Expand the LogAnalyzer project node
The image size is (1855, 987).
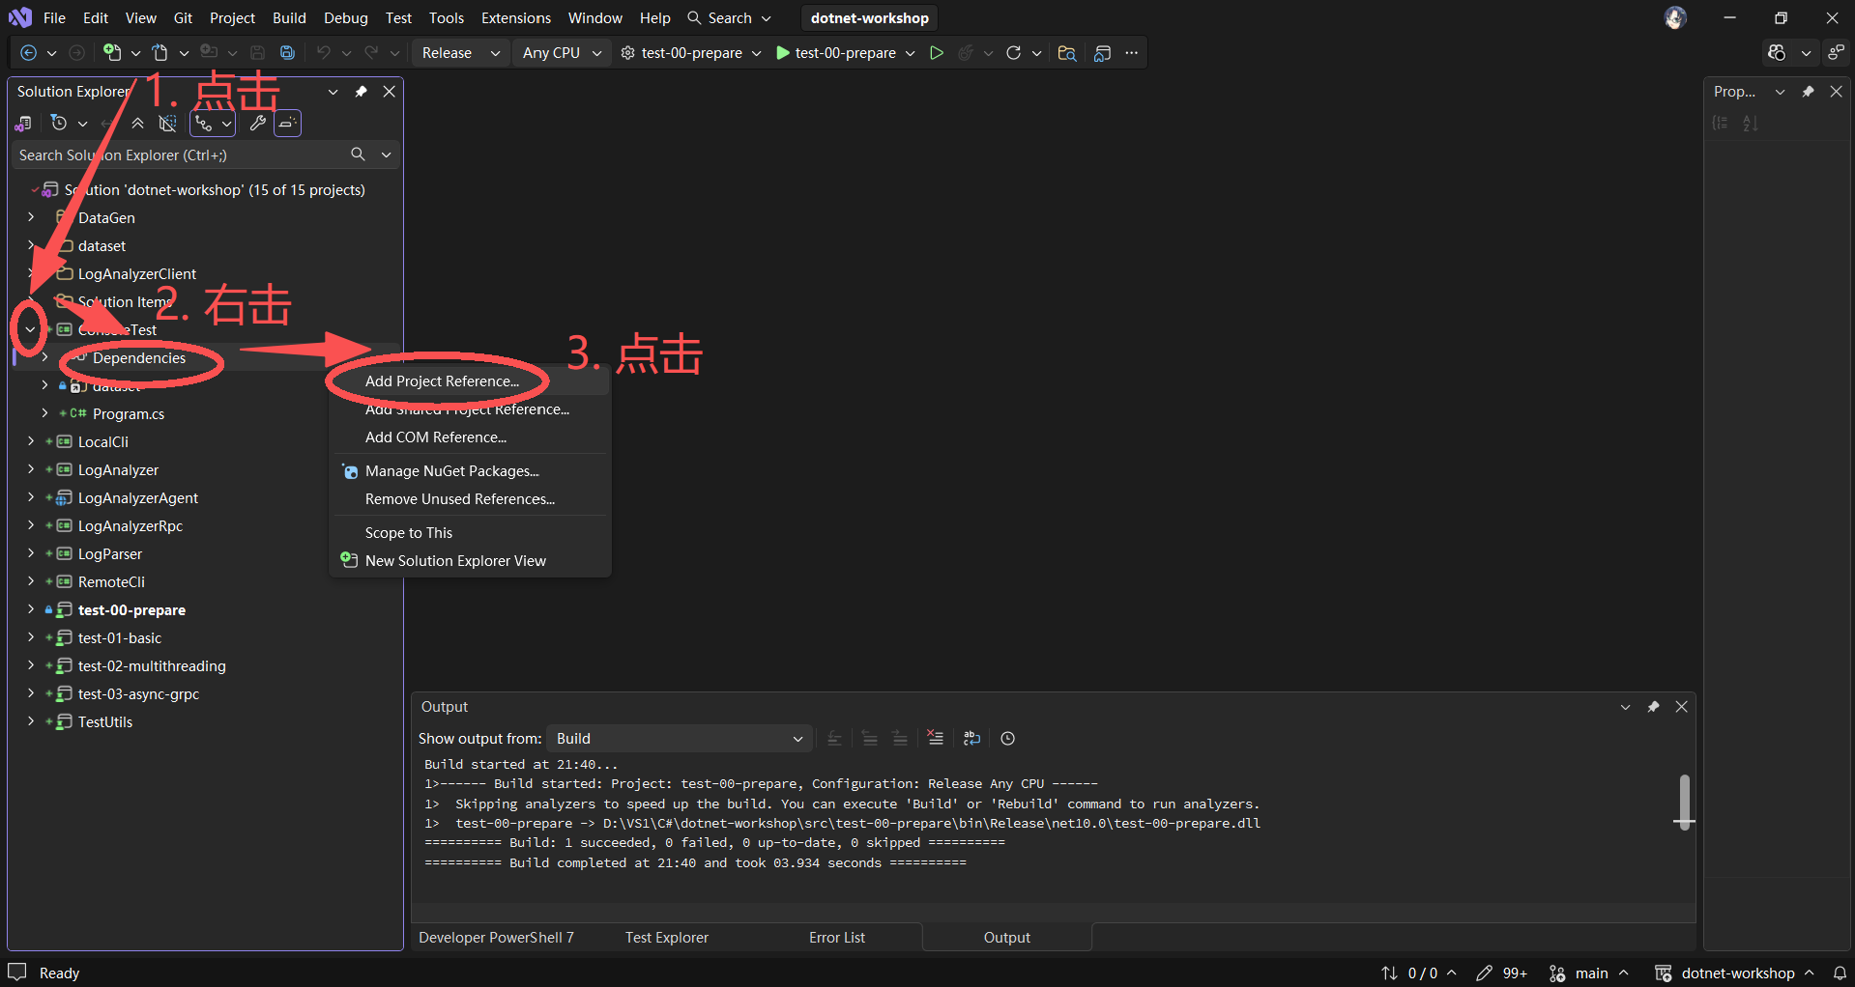(x=31, y=469)
